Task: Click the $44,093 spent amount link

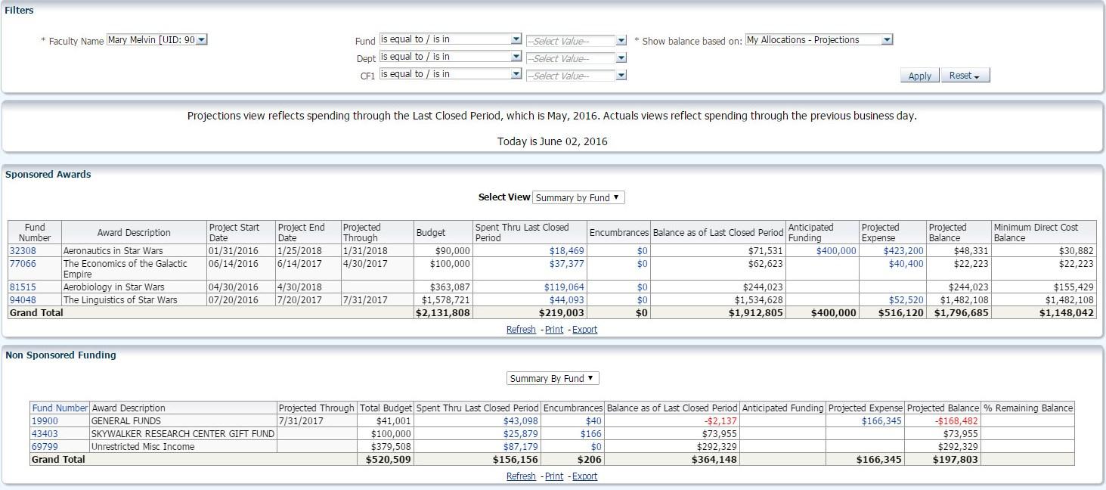Action: tap(567, 300)
